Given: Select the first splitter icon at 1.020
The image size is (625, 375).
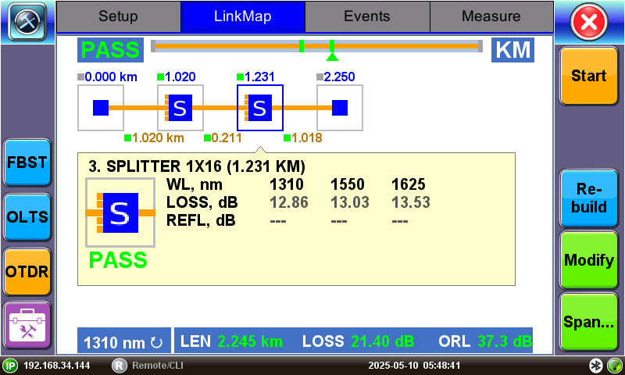Looking at the screenshot, I should pos(180,108).
